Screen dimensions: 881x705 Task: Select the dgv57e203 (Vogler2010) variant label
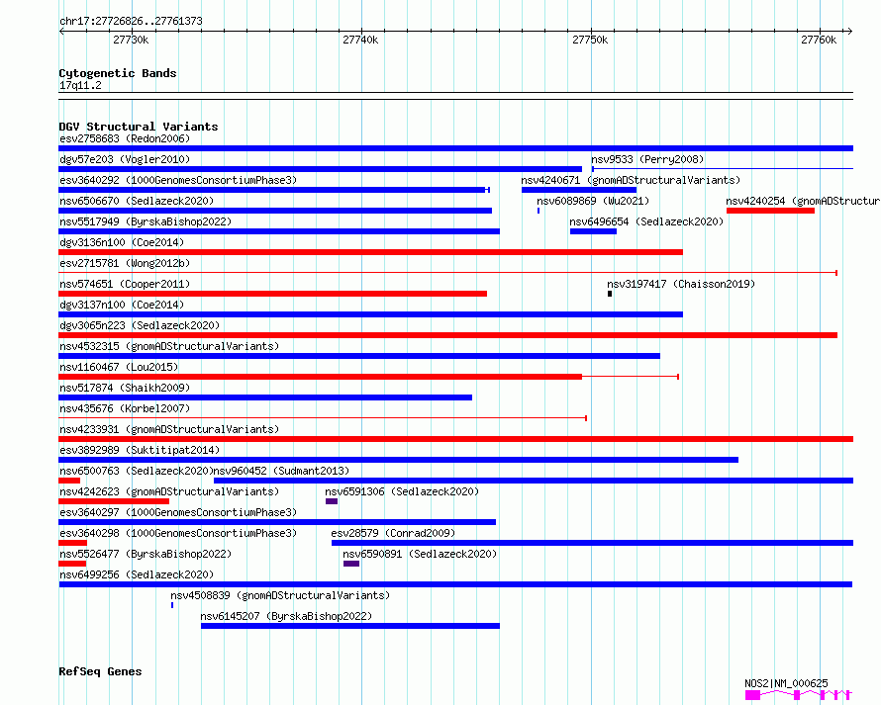pos(125,159)
